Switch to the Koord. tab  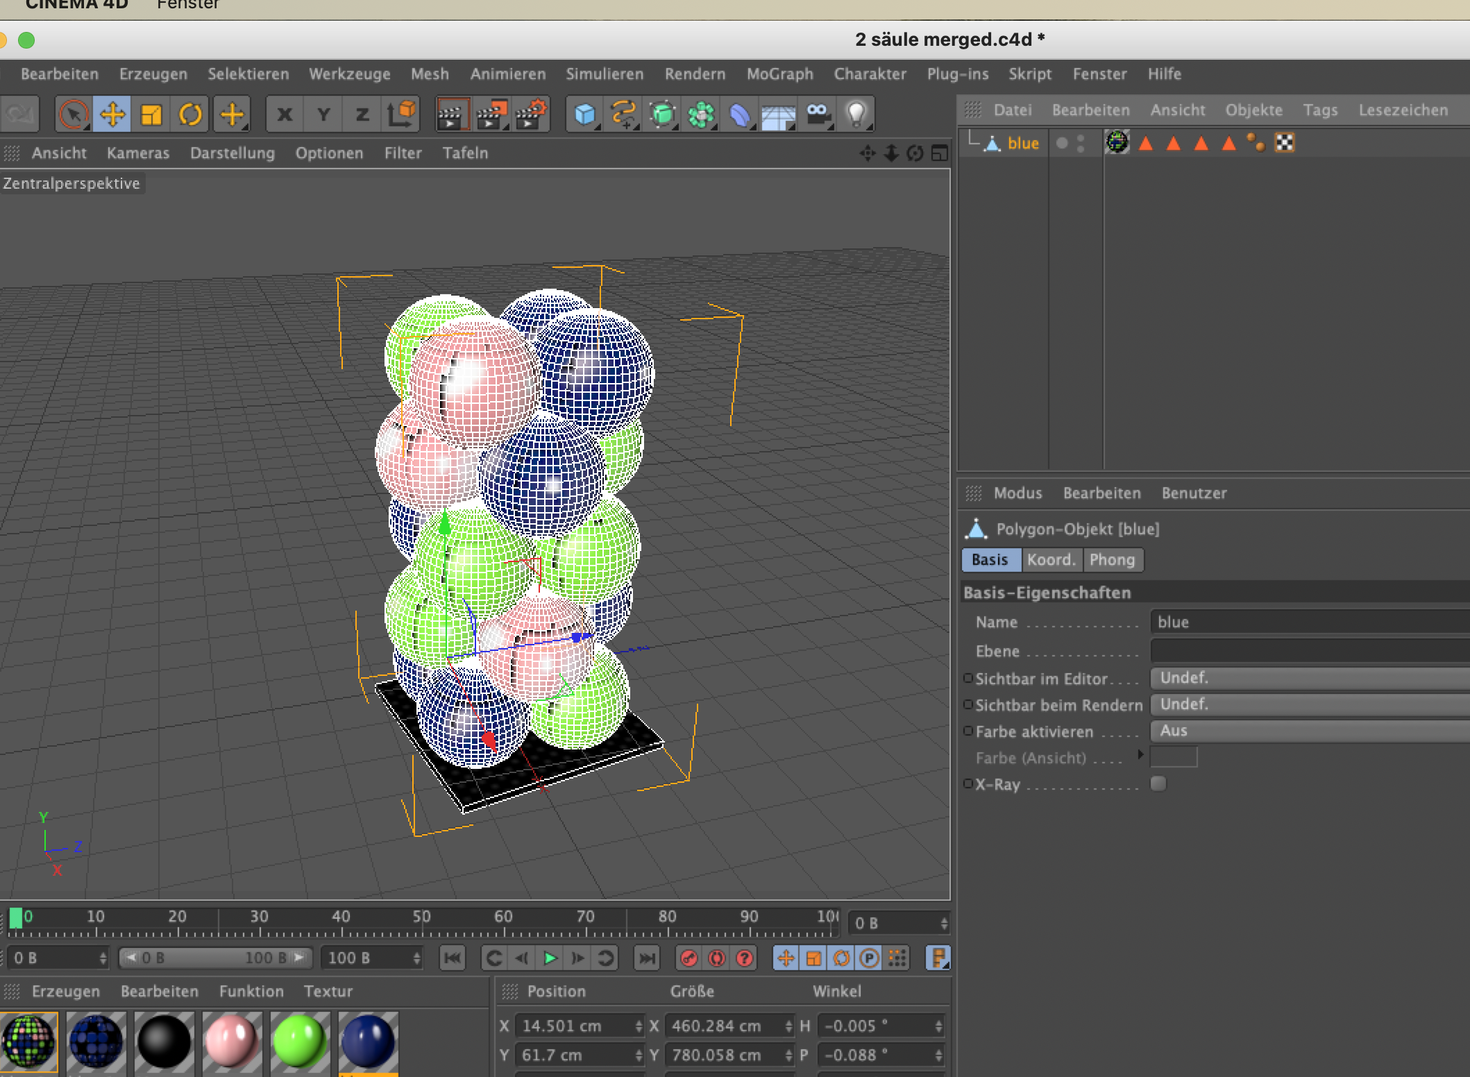pos(1051,560)
